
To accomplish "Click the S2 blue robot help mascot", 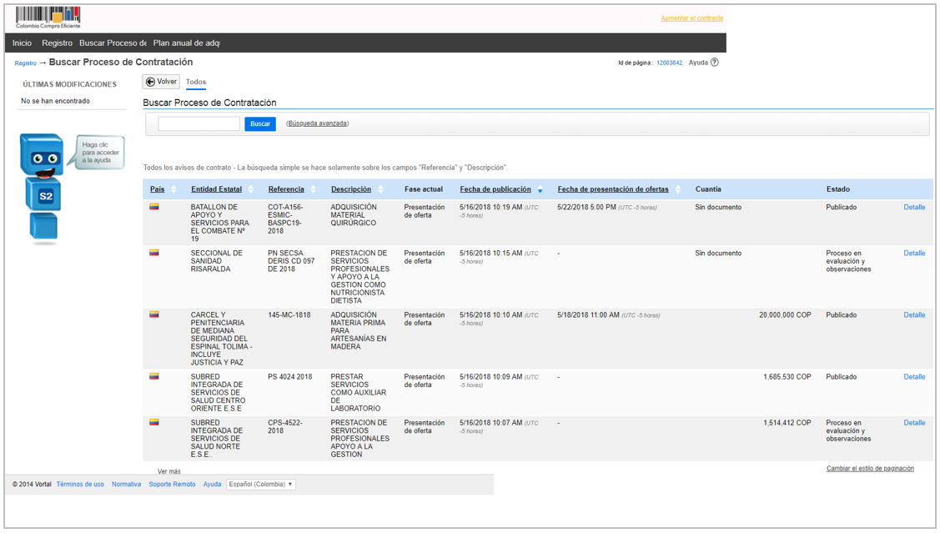I will tap(42, 187).
